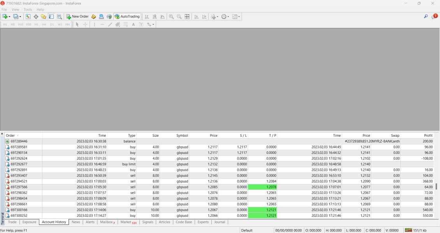Viewport: 440px width, 233px height.
Task: Sort history by Profit column header
Action: 428,136
